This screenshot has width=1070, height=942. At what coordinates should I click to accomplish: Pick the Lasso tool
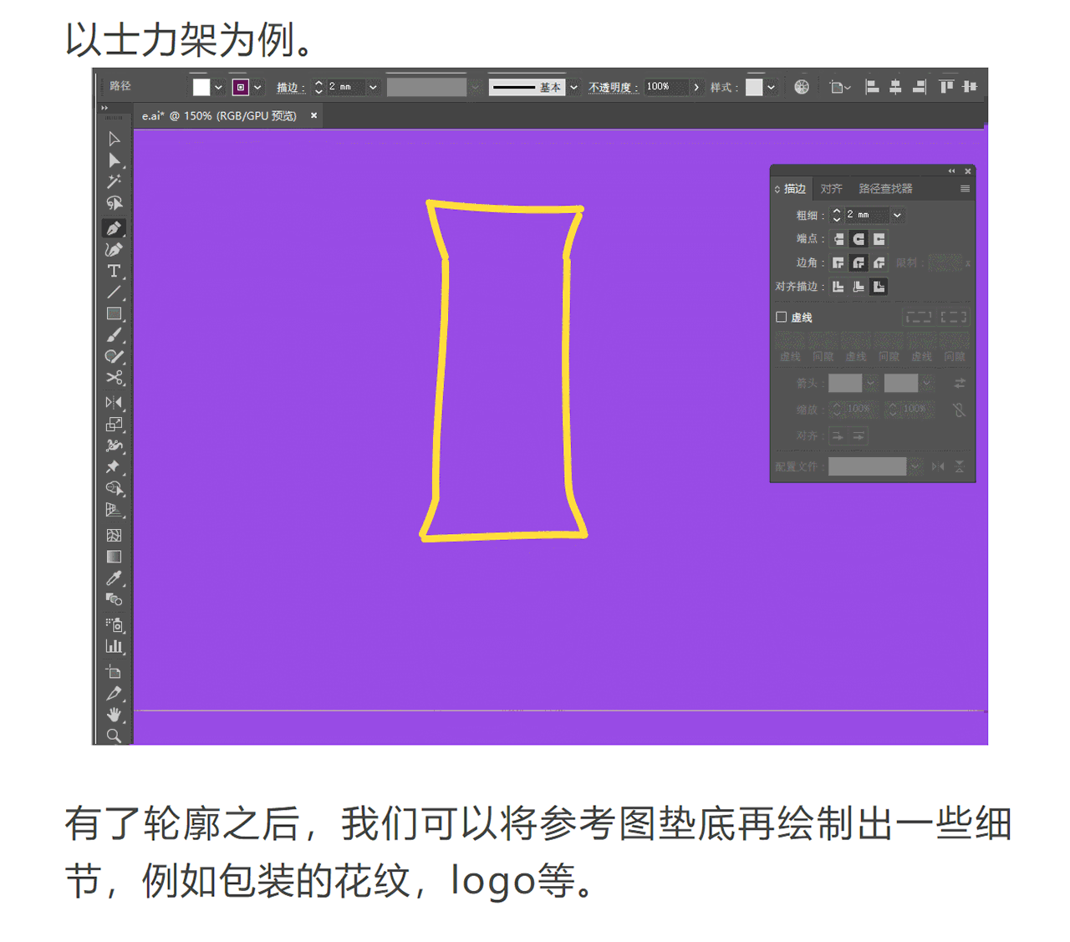(115, 203)
